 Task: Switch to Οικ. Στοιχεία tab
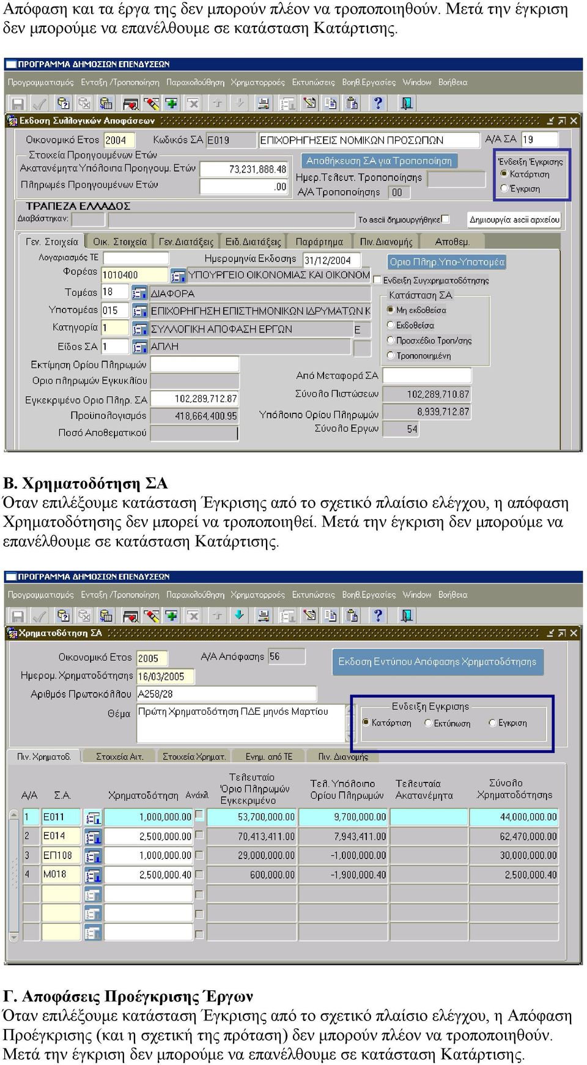click(x=119, y=241)
